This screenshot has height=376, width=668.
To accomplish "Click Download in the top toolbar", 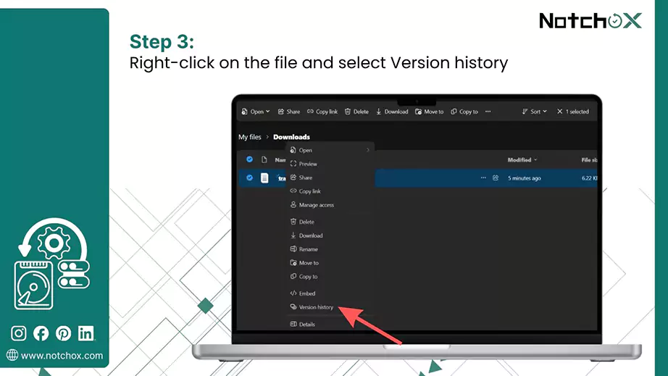I will click(x=392, y=112).
